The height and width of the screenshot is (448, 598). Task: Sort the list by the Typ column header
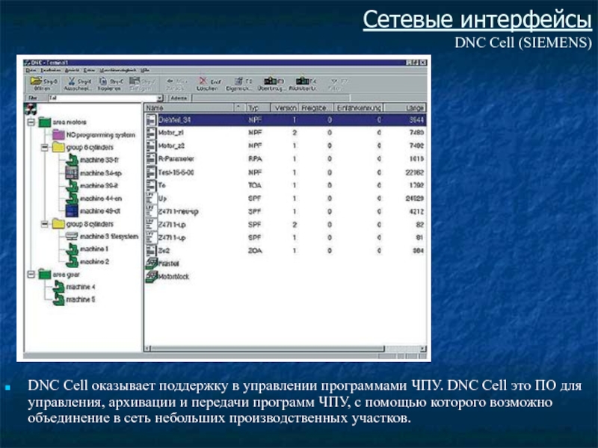click(x=257, y=108)
